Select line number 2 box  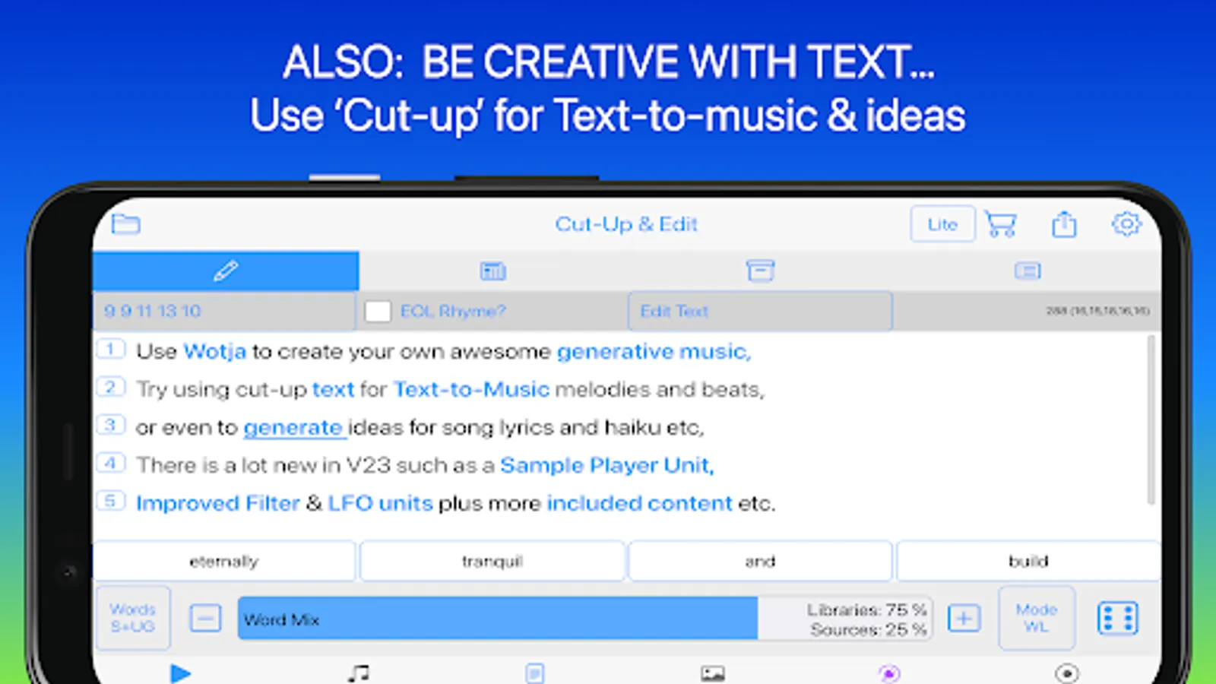pos(110,387)
